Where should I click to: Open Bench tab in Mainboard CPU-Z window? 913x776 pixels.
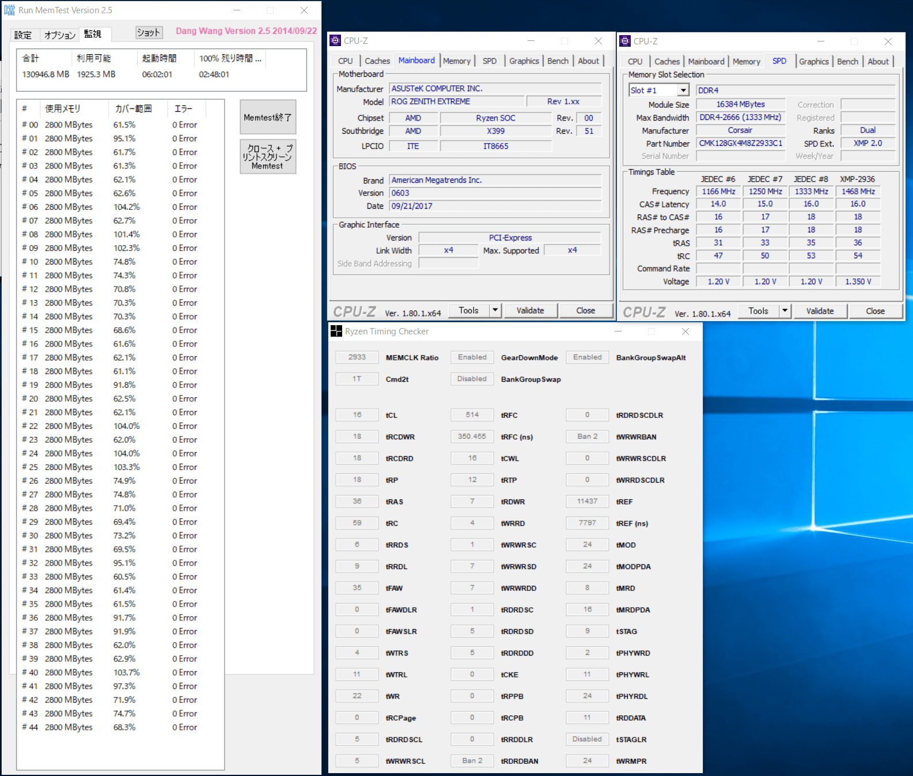(x=558, y=61)
